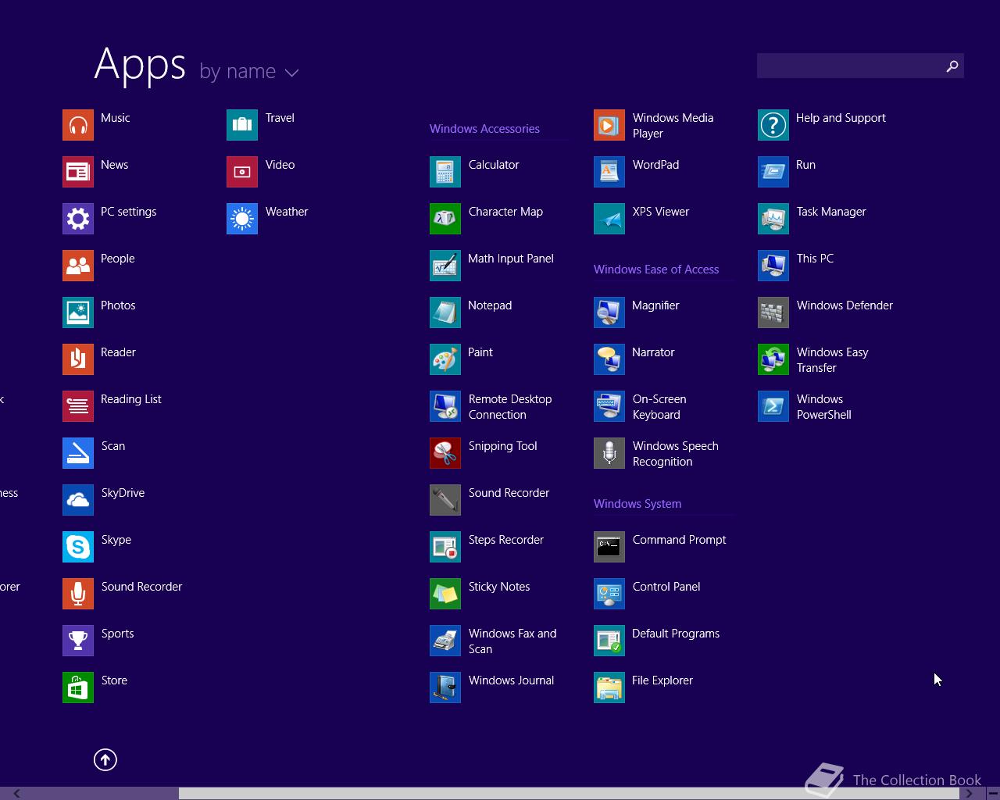Click the Windows Accessories group header
Screen dimensions: 1000x800
point(484,129)
